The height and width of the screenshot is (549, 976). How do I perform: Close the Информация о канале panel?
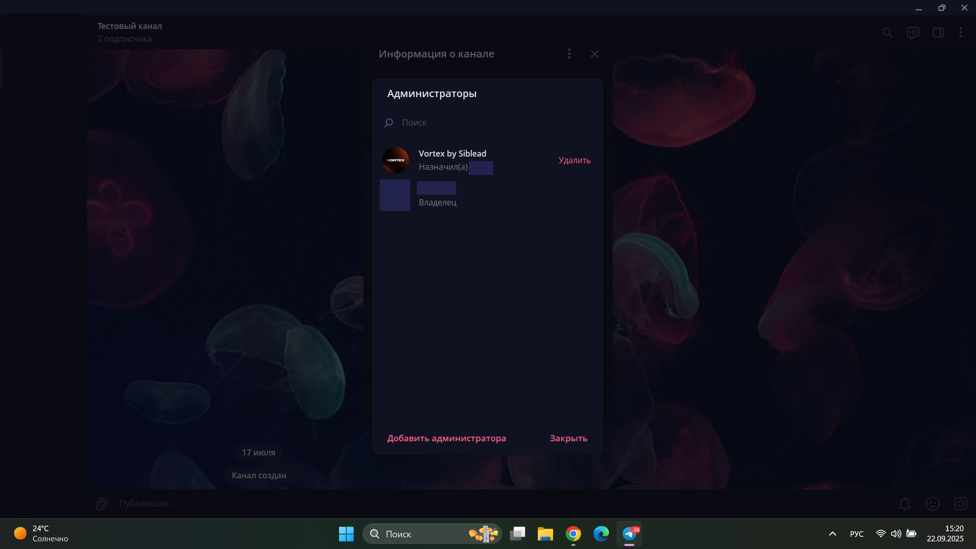point(594,54)
